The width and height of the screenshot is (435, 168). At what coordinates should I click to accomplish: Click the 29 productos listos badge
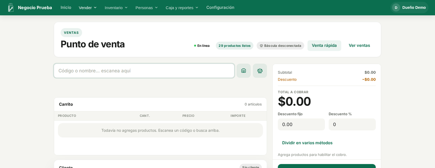(234, 46)
